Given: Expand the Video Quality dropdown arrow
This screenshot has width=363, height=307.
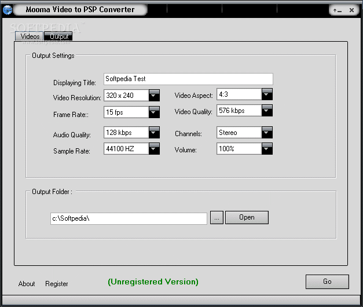Looking at the screenshot, I should click(267, 110).
